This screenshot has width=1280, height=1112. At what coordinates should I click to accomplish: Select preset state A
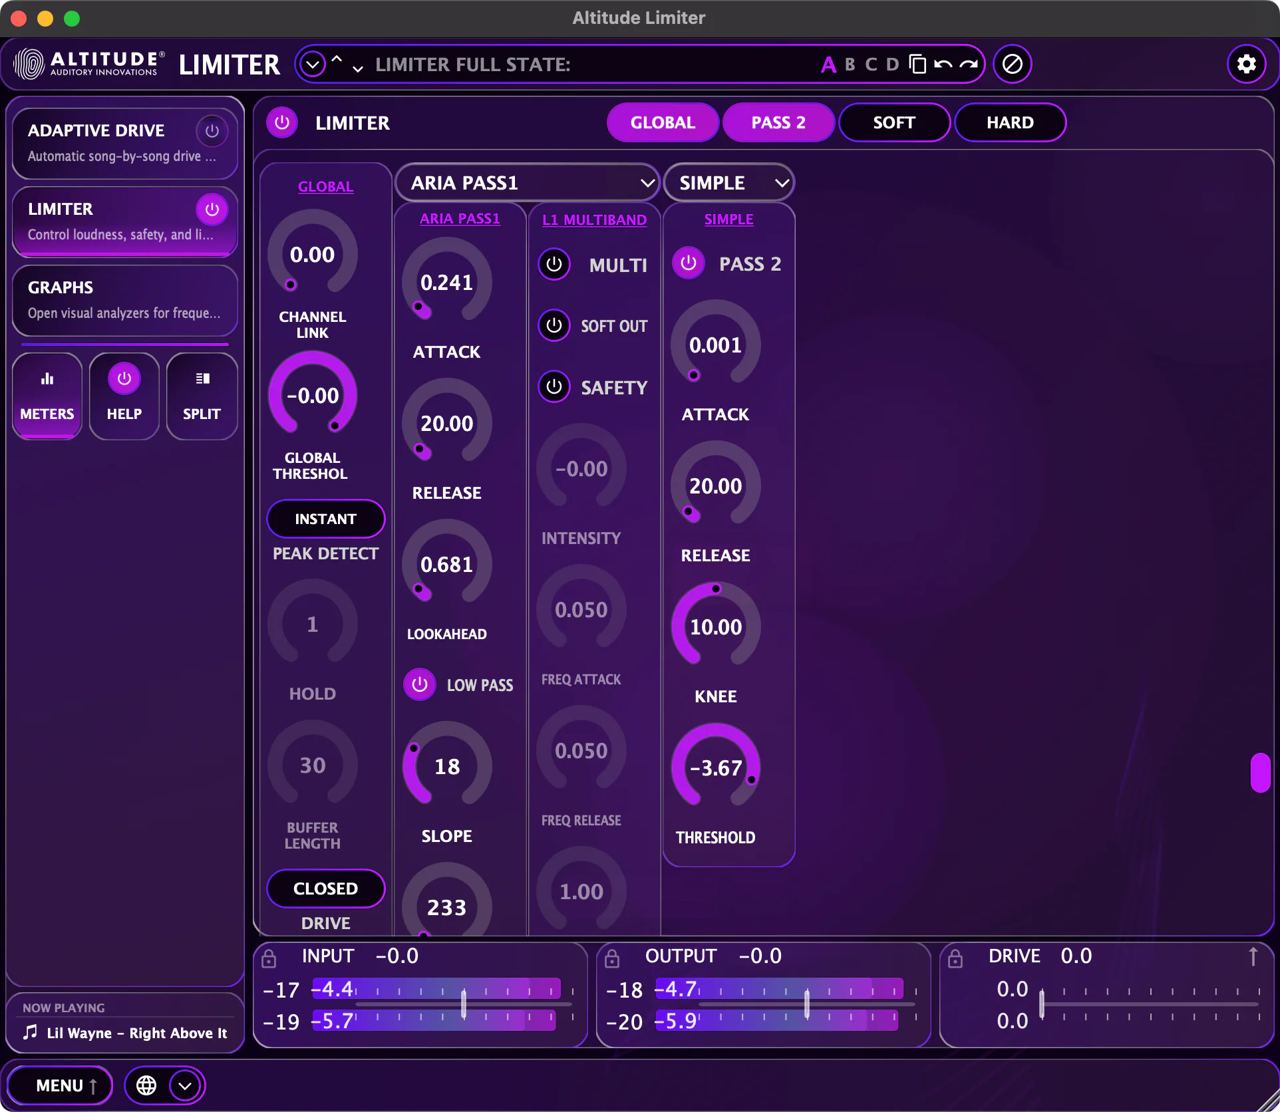[828, 65]
